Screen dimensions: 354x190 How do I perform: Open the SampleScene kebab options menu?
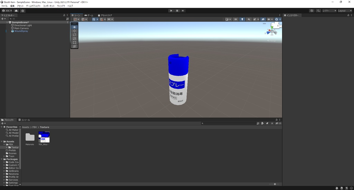(x=67, y=22)
